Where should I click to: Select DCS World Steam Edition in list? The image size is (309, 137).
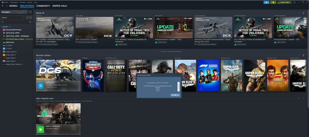click(18, 39)
